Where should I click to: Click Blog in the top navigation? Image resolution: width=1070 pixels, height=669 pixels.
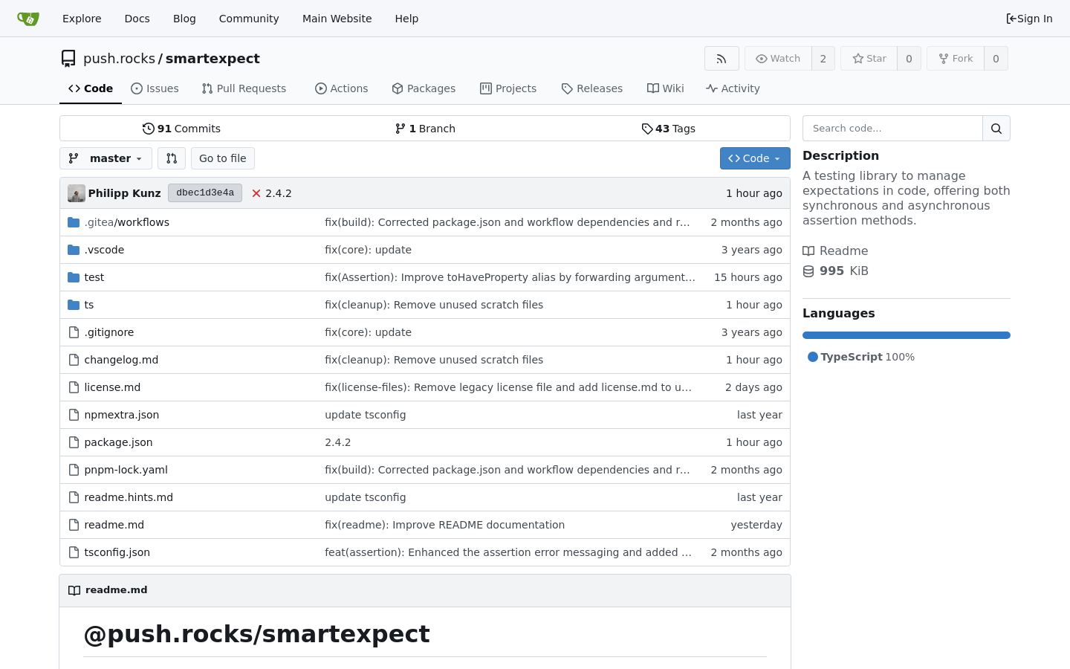pyautogui.click(x=184, y=19)
